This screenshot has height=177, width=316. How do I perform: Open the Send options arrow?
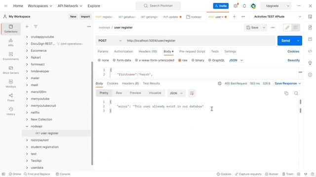pos(298,40)
